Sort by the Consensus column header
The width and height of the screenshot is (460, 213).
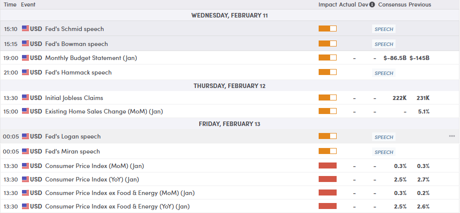[x=392, y=4]
